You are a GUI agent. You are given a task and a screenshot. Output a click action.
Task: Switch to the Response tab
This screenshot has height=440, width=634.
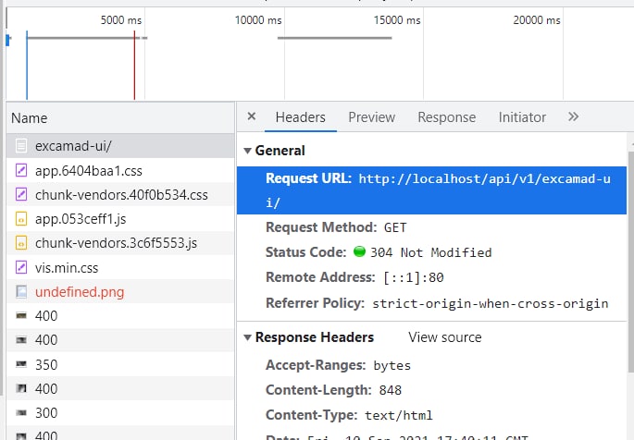click(x=446, y=117)
